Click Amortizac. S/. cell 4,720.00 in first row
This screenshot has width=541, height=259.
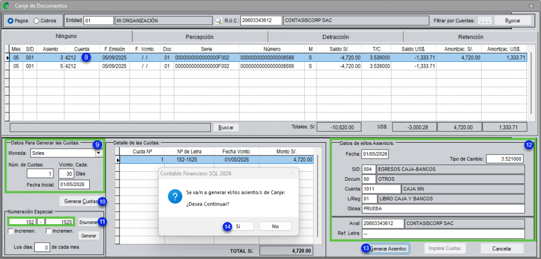click(x=459, y=58)
